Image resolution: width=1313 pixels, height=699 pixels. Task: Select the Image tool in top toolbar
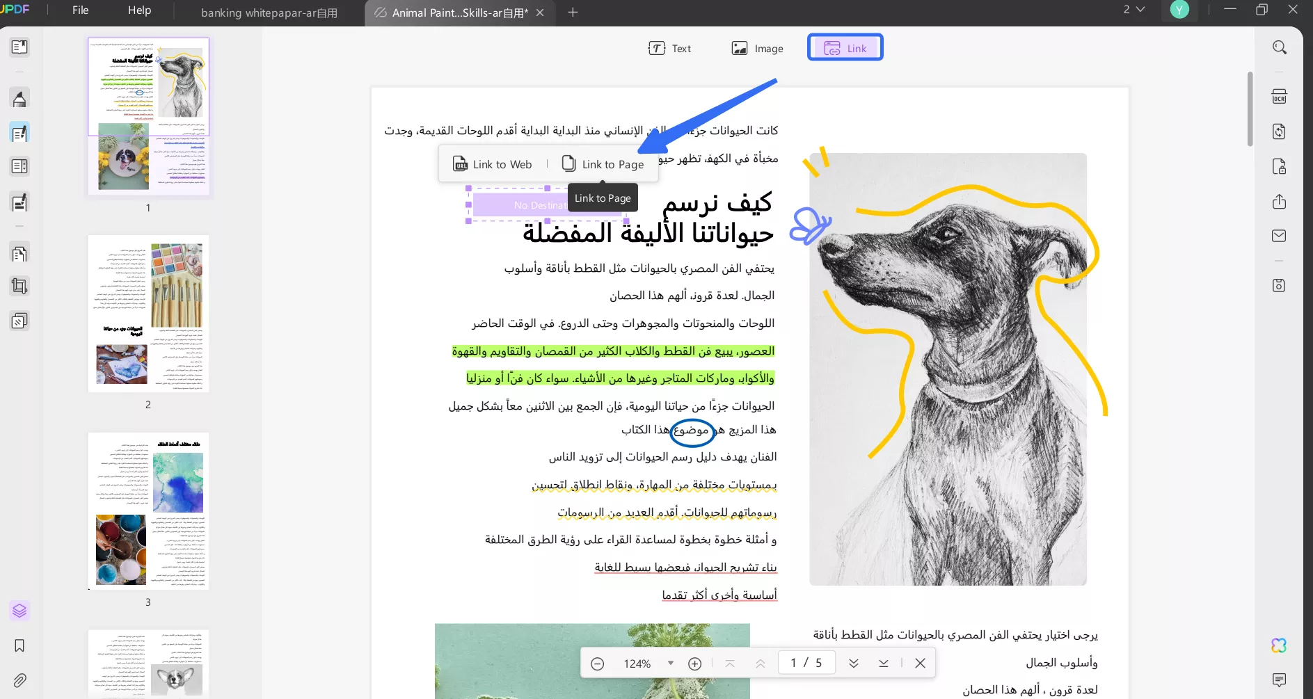pos(758,48)
